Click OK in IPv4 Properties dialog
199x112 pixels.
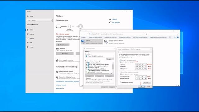click(141, 87)
